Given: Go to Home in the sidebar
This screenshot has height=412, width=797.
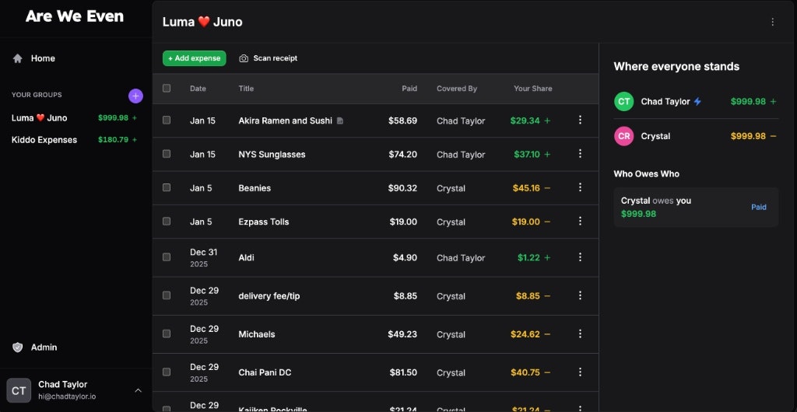Looking at the screenshot, I should pyautogui.click(x=43, y=58).
